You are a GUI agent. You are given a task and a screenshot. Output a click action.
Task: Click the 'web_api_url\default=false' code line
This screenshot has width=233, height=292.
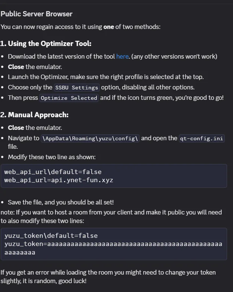53,172
